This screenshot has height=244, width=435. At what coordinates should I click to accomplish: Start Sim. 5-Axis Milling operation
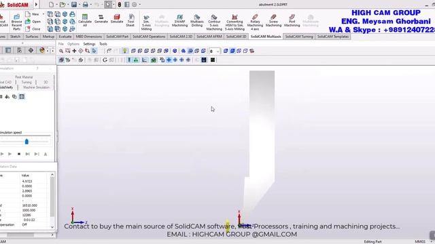click(x=146, y=22)
